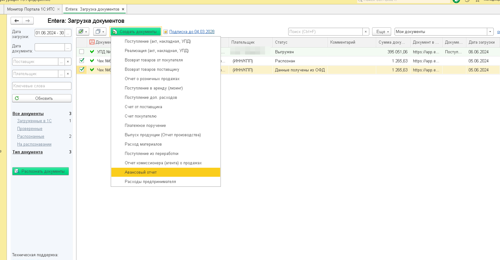Select Поступление доп. расходов
500x260 pixels.
(166, 97)
